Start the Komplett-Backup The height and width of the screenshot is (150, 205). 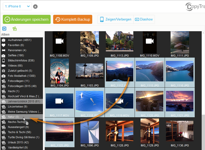point(73,19)
